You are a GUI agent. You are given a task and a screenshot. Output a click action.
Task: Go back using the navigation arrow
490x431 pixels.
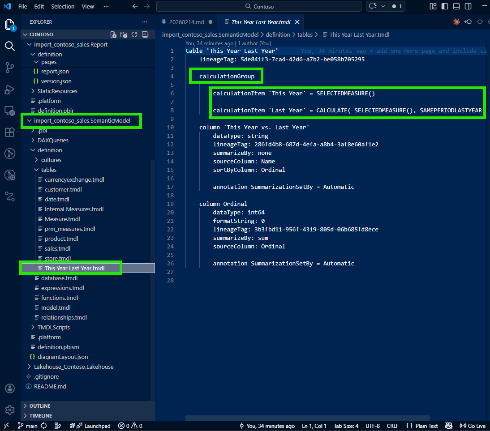[x=135, y=6]
